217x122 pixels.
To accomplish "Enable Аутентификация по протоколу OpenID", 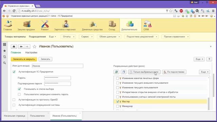I will [x=14, y=100].
